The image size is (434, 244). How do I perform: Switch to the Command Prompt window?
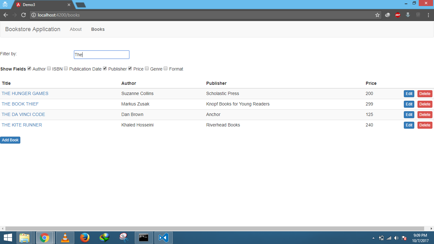144,238
